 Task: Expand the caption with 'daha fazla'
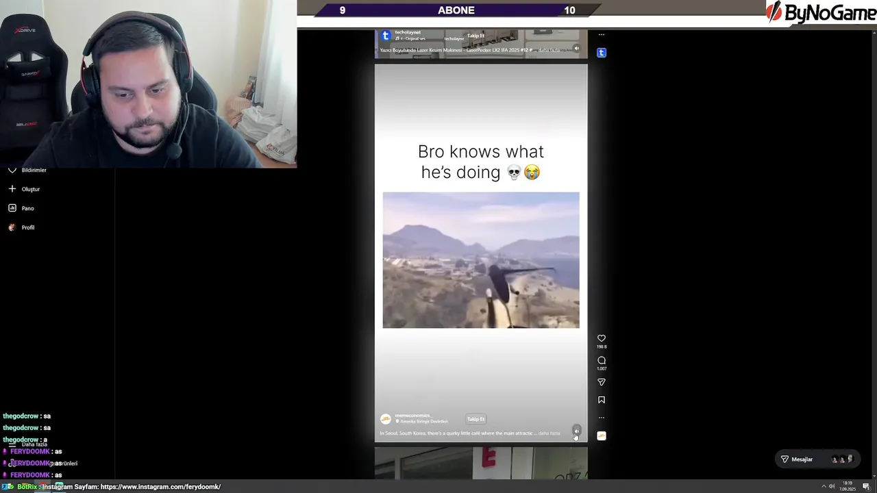549,433
